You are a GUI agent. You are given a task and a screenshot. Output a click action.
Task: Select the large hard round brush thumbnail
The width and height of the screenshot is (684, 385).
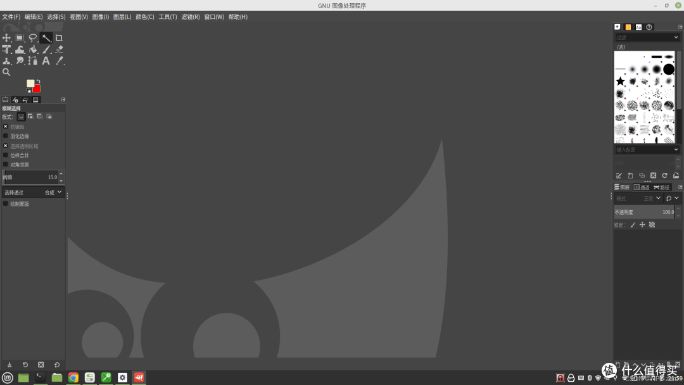pyautogui.click(x=669, y=69)
